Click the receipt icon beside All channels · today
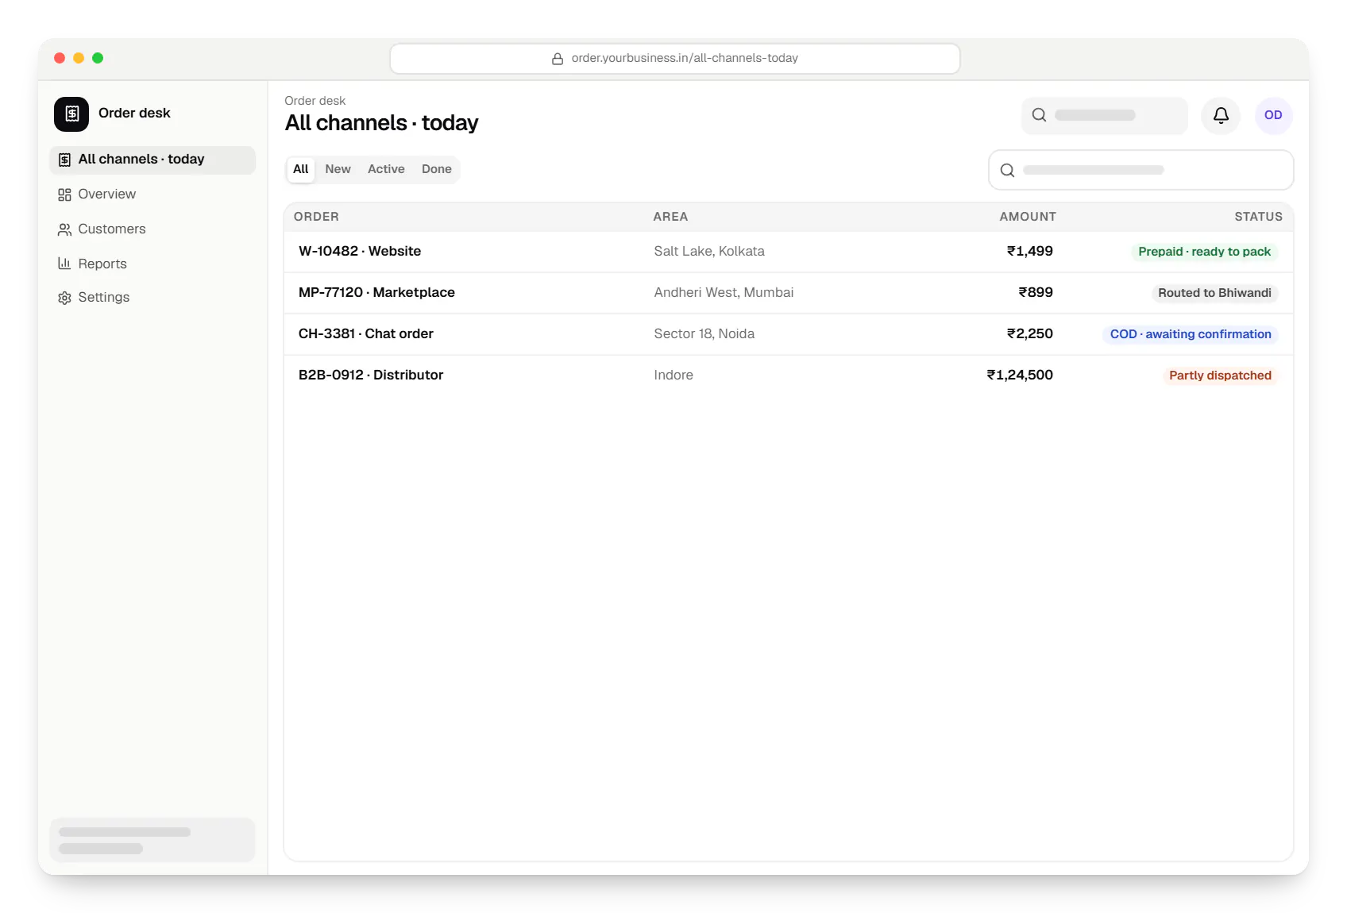This screenshot has height=913, width=1347. click(64, 160)
